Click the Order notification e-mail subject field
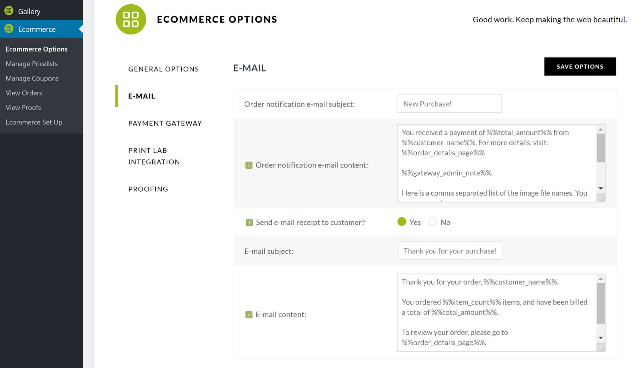Screen dimensions: 641x368 (449, 104)
